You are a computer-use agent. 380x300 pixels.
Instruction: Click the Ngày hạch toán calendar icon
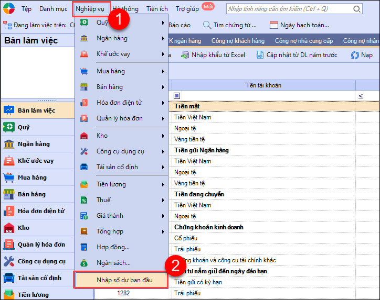coord(273,25)
